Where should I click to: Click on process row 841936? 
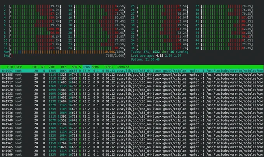pyautogui.click(x=132, y=113)
